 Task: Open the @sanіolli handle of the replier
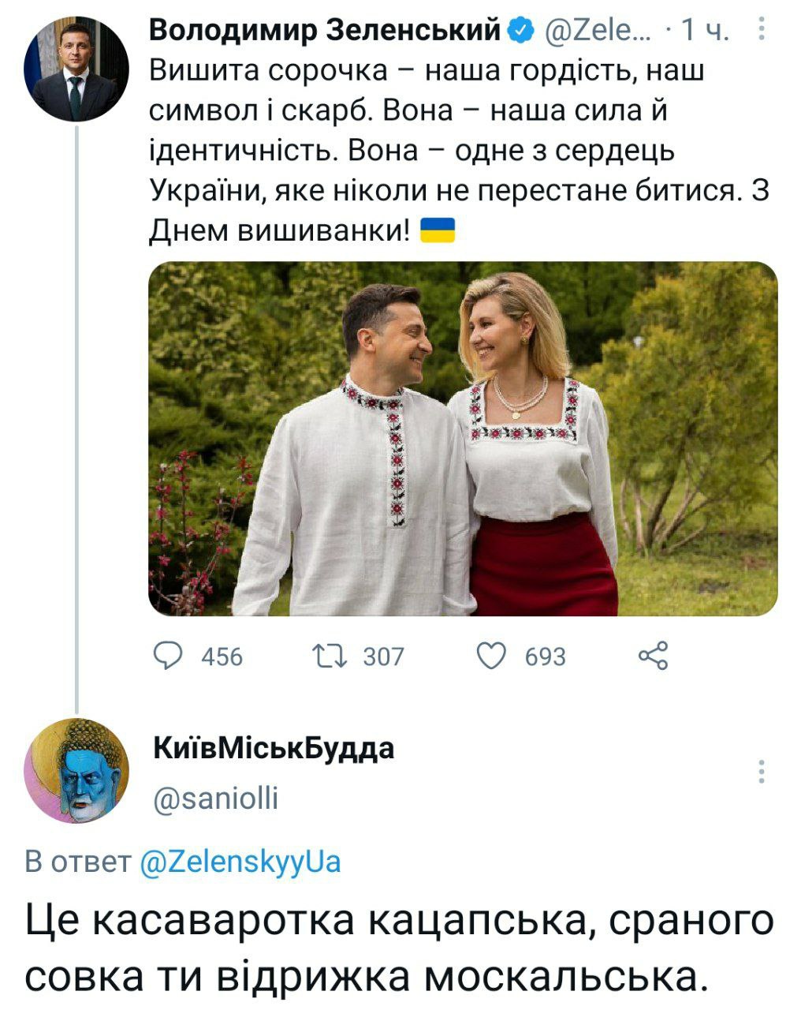pyautogui.click(x=216, y=799)
